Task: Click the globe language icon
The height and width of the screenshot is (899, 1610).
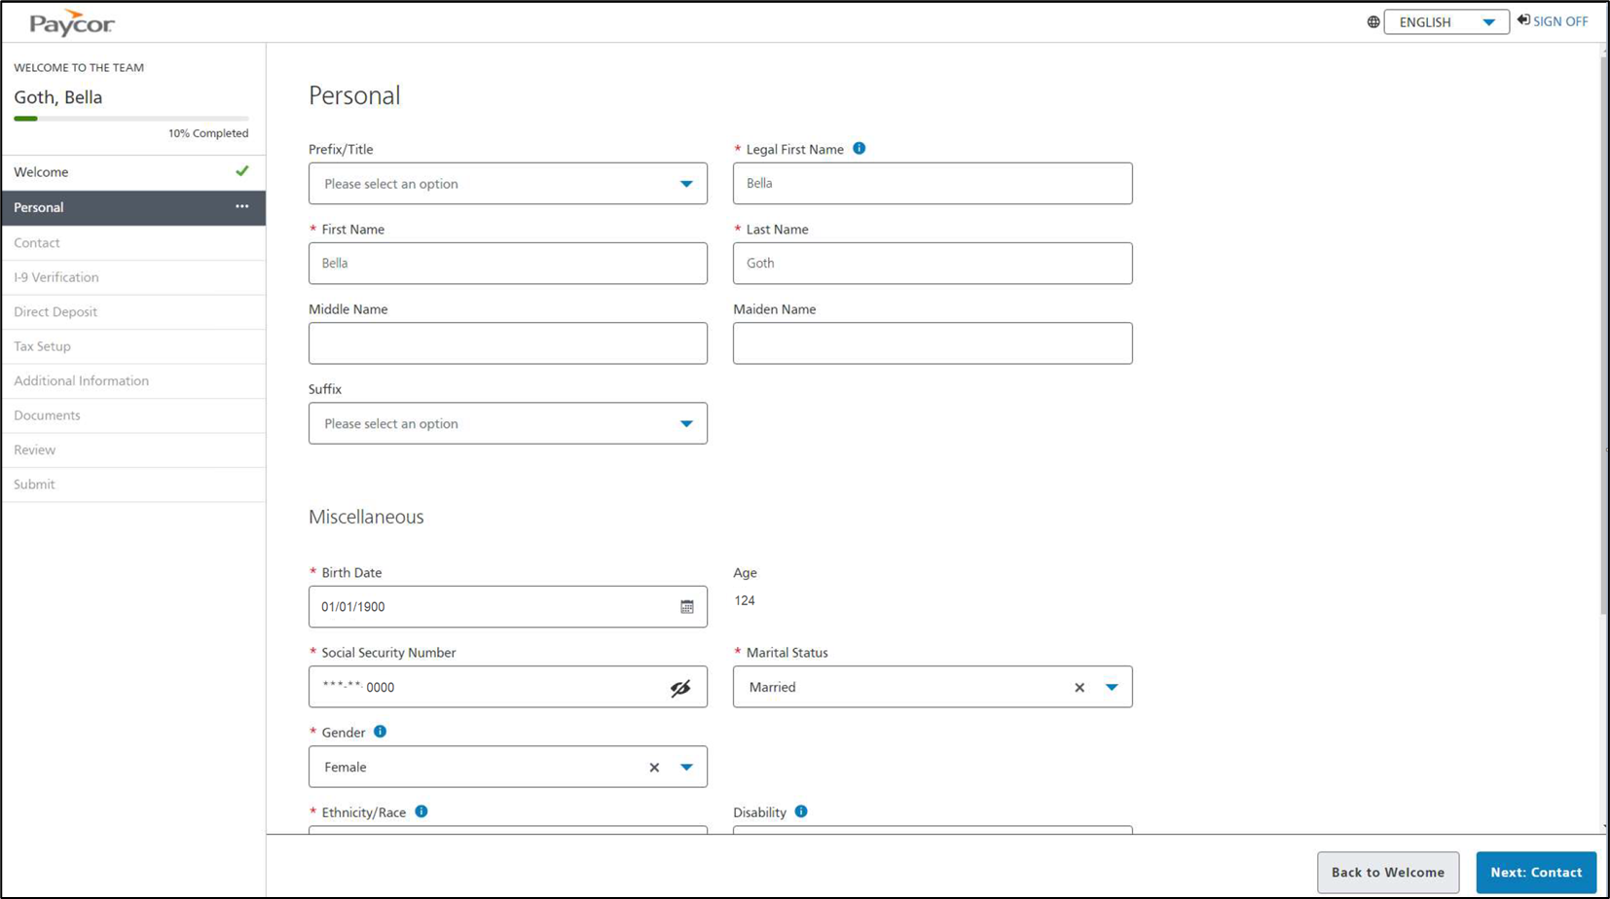Action: click(1372, 22)
